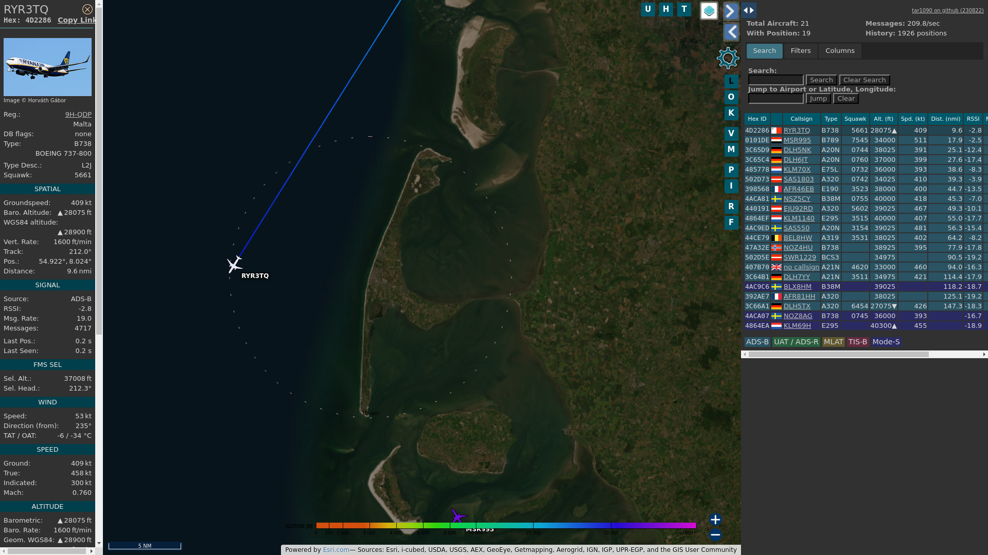Click the Ryanair aircraft photo thumbnail
This screenshot has width=988, height=555.
point(47,67)
